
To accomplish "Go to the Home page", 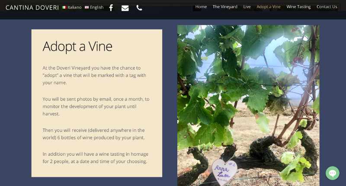I will click(201, 7).
